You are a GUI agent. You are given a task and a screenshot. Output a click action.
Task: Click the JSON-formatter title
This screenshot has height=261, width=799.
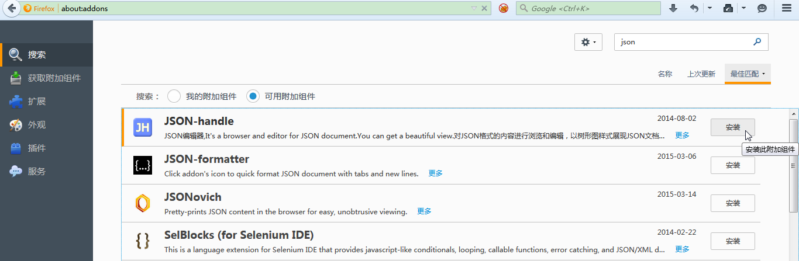point(206,159)
